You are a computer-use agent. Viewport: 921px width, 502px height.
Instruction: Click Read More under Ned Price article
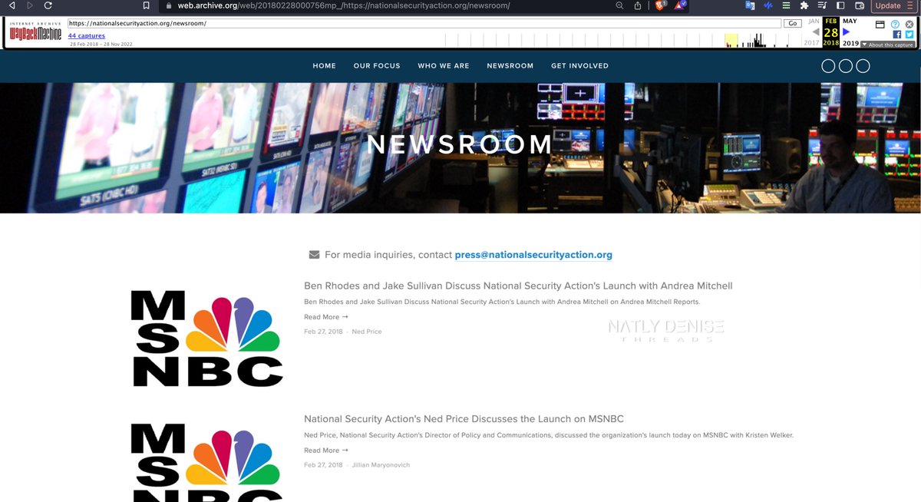point(326,451)
